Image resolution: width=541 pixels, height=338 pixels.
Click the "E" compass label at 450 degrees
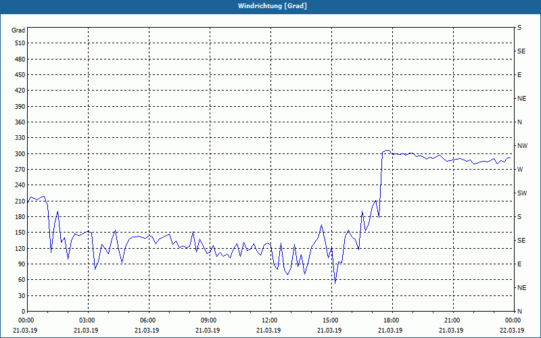519,75
